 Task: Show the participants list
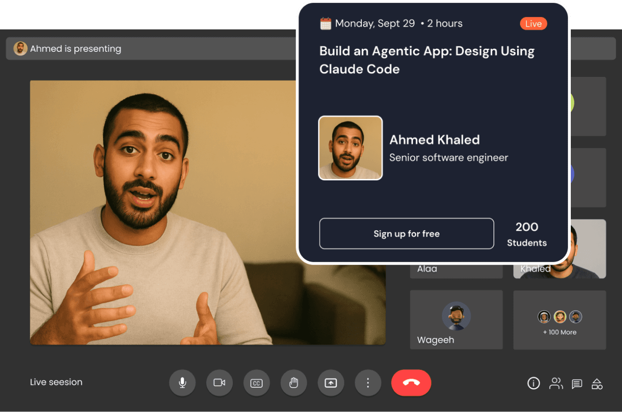pos(556,383)
